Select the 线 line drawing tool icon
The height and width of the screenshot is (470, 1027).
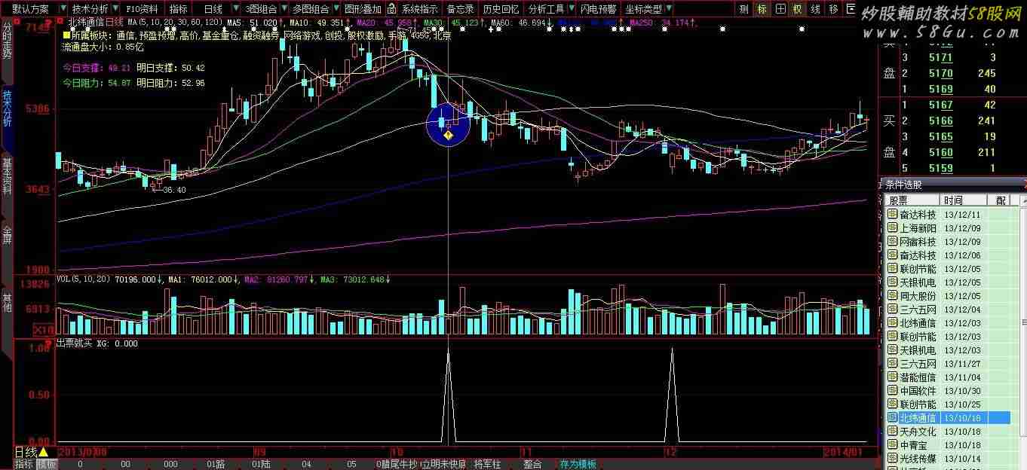click(815, 9)
